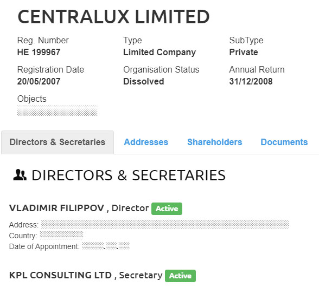Click the people icon beside Directors & Secretaries heading
This screenshot has height=287, width=319.
click(x=20, y=175)
